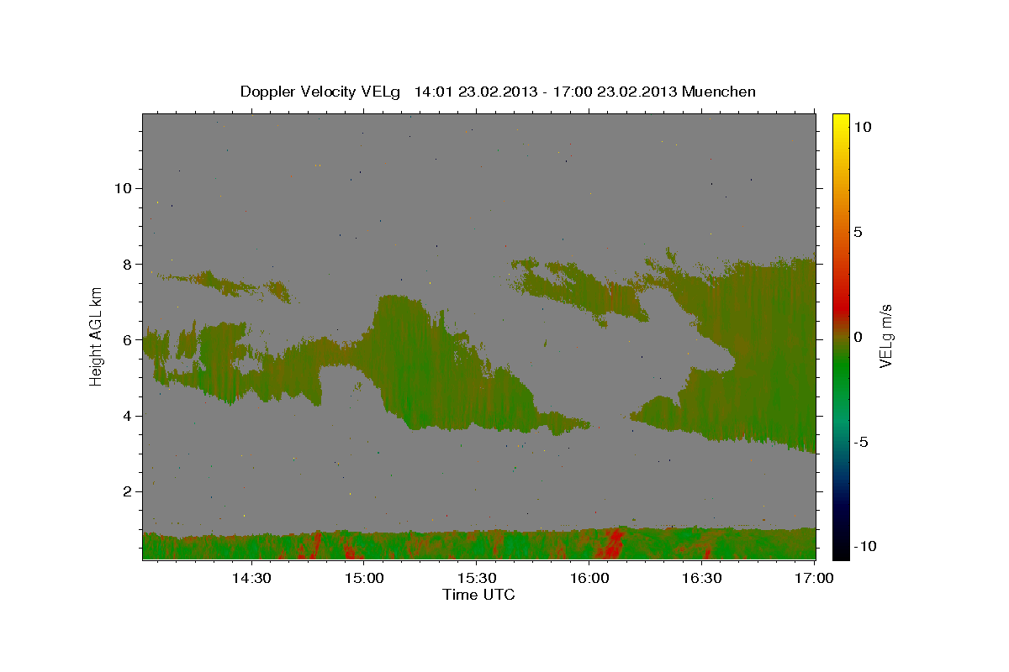Click the 16:30 time tick label
The image size is (1009, 672).
pos(702,578)
